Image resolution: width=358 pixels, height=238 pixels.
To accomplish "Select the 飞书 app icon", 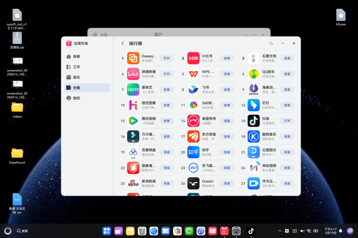I will pyautogui.click(x=193, y=90).
